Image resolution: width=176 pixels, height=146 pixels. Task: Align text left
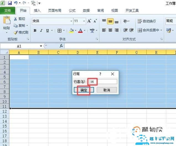click(104, 30)
